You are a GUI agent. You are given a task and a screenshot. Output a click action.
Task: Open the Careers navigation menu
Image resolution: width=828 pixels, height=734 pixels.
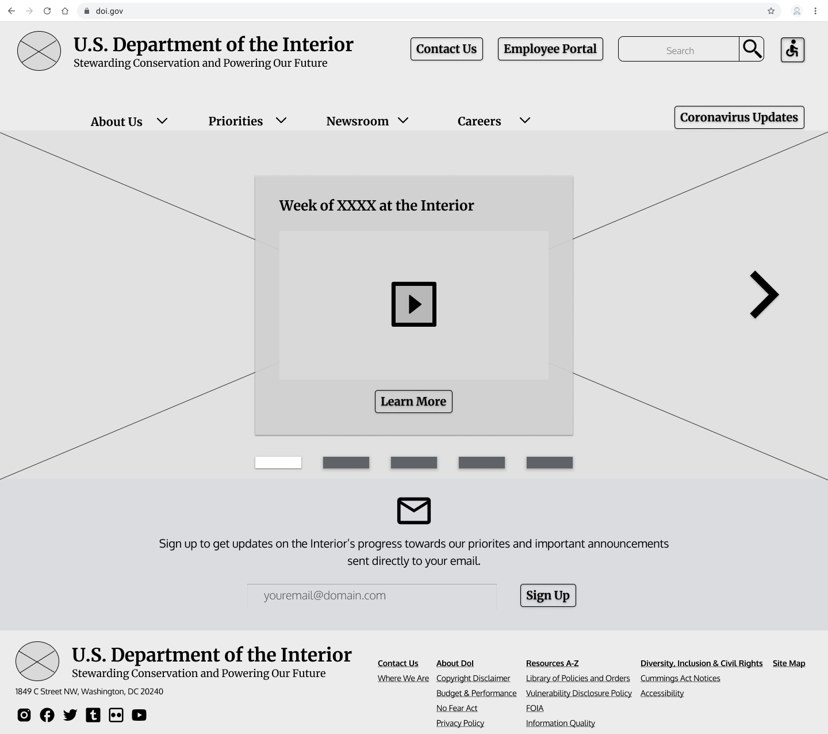[493, 121]
